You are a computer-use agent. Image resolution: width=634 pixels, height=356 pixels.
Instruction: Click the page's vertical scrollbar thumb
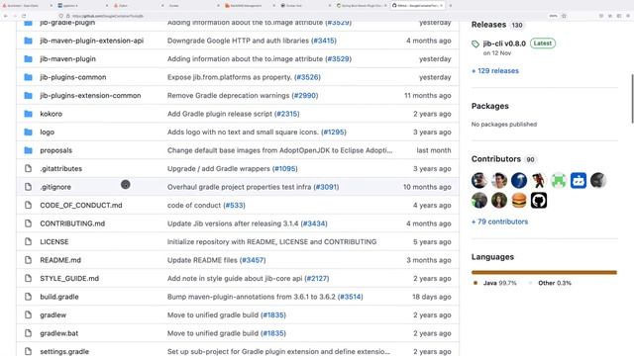[632, 98]
